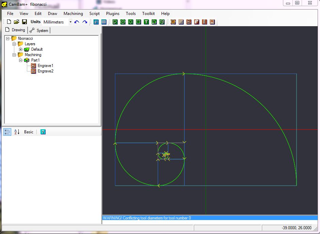Image resolution: width=320 pixels, height=234 pixels.
Task: Select the Polyline drawing tool
Action: [115, 22]
